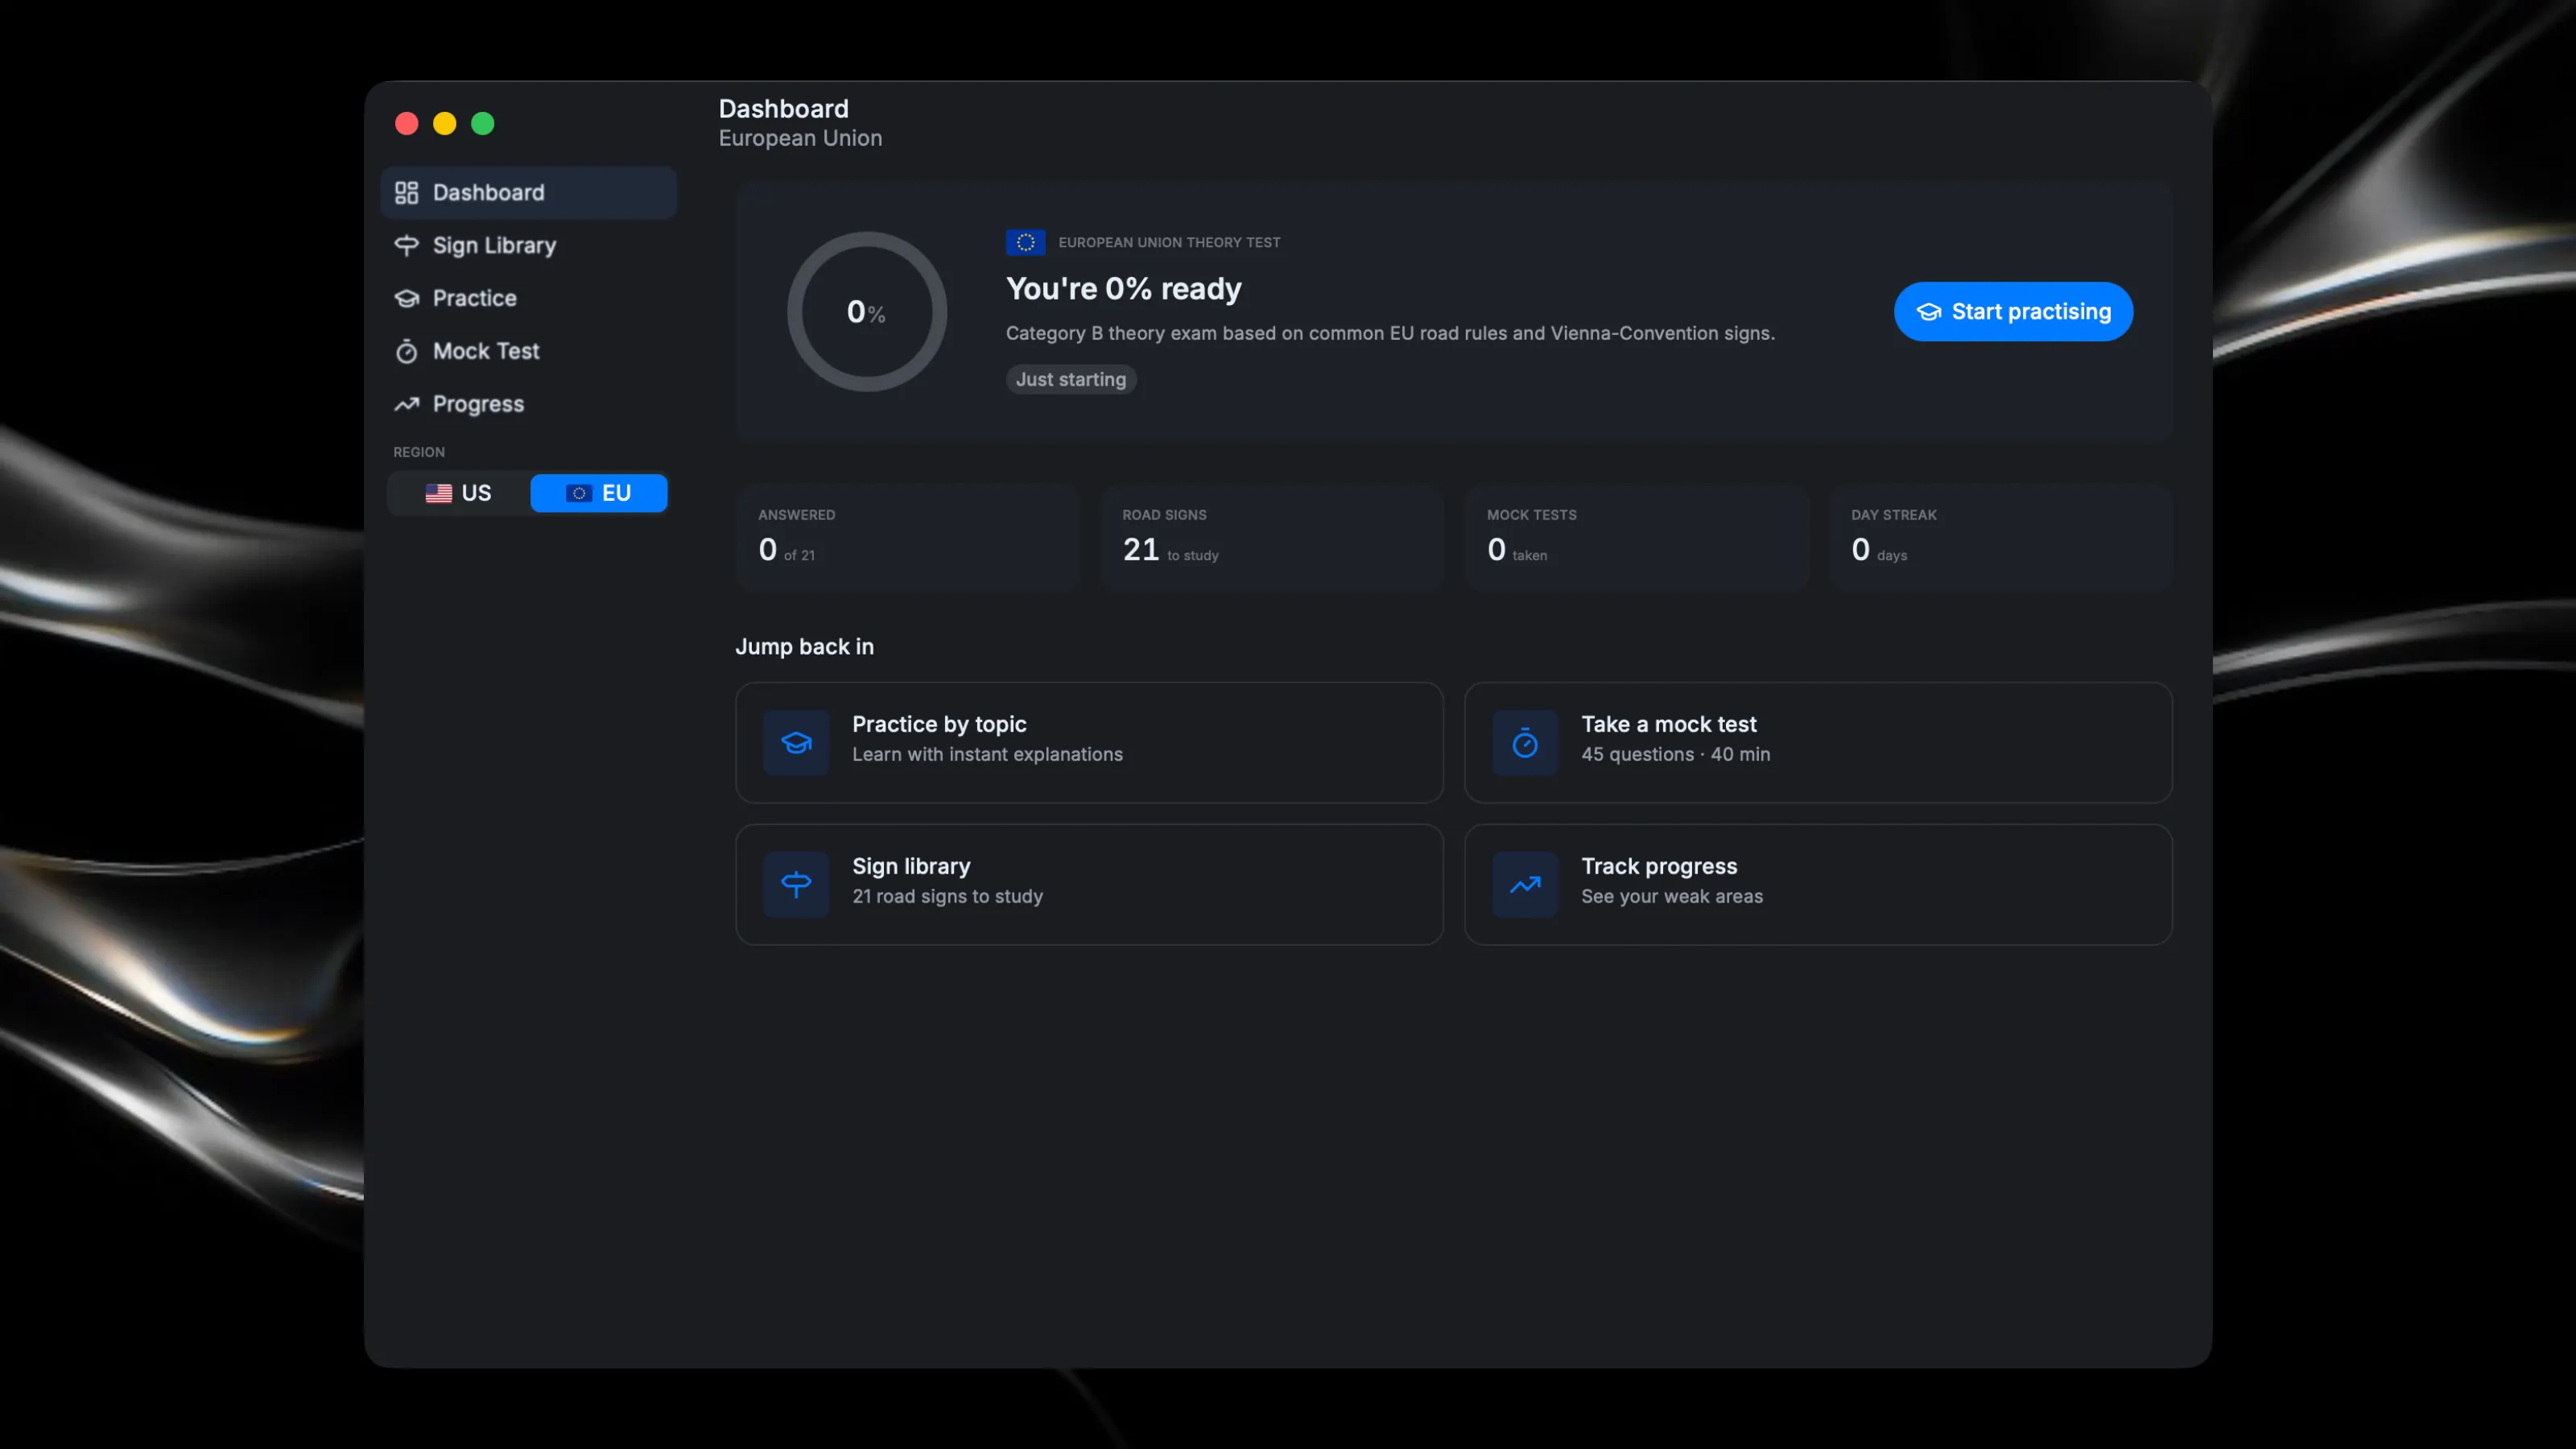Open the Progress page

tap(528, 404)
